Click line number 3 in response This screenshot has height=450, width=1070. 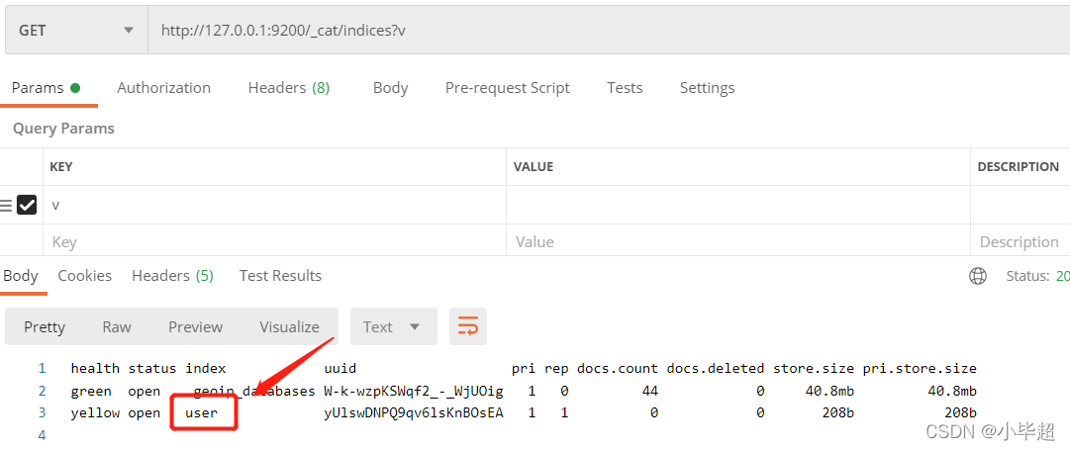42,412
